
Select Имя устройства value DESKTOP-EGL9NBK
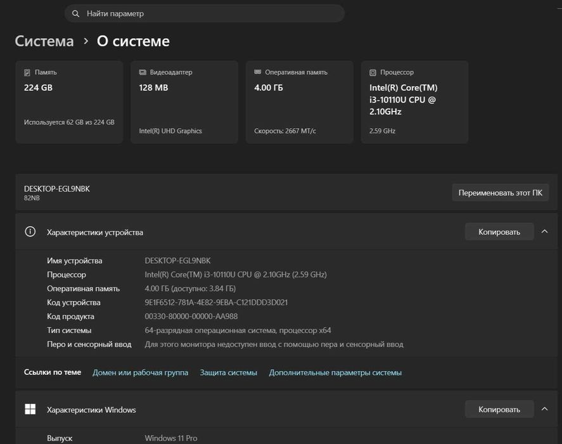[178, 261]
